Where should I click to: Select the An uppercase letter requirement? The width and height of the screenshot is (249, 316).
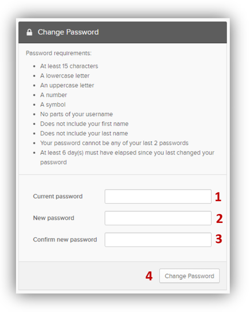pyautogui.click(x=67, y=86)
